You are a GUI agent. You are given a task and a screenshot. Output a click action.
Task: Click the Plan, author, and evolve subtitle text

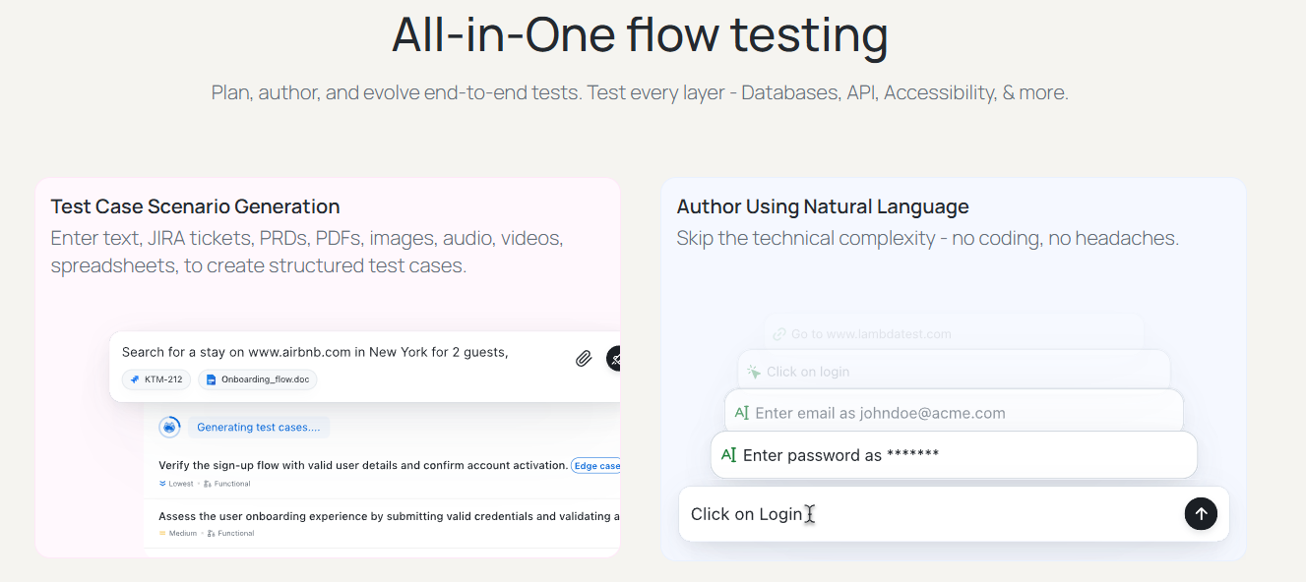(x=640, y=92)
